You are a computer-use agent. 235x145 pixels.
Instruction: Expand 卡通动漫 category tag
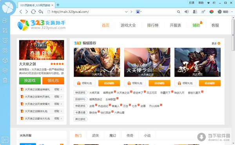pyautogui.click(x=80, y=113)
